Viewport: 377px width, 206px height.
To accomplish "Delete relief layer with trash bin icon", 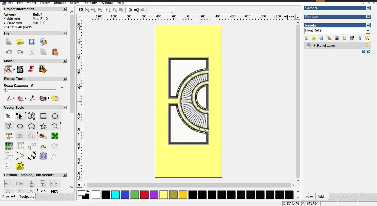I will coord(360,38).
